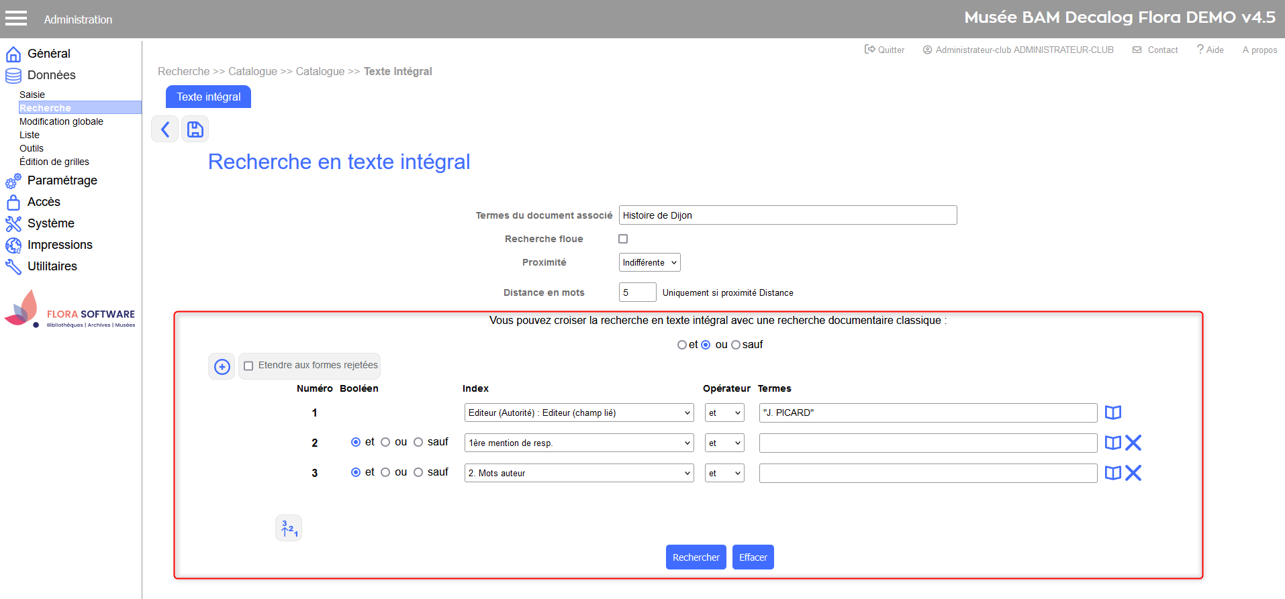Check Etendre aux formes rejetées

pos(248,366)
